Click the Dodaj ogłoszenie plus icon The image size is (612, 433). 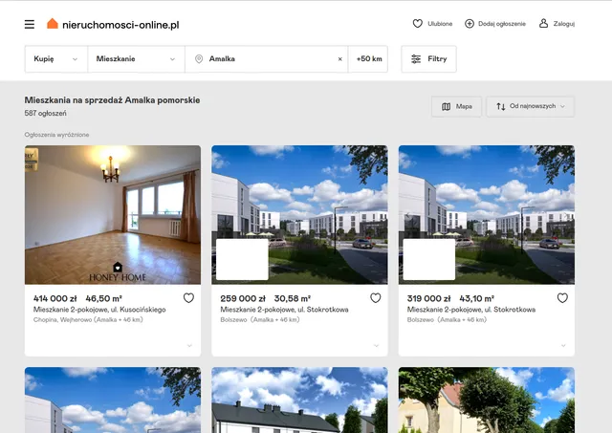[x=470, y=24]
